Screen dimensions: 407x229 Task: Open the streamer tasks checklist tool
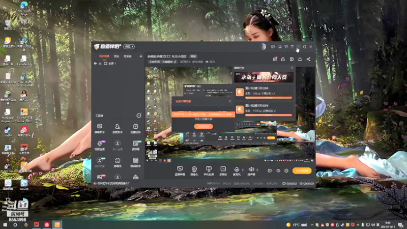135,129
